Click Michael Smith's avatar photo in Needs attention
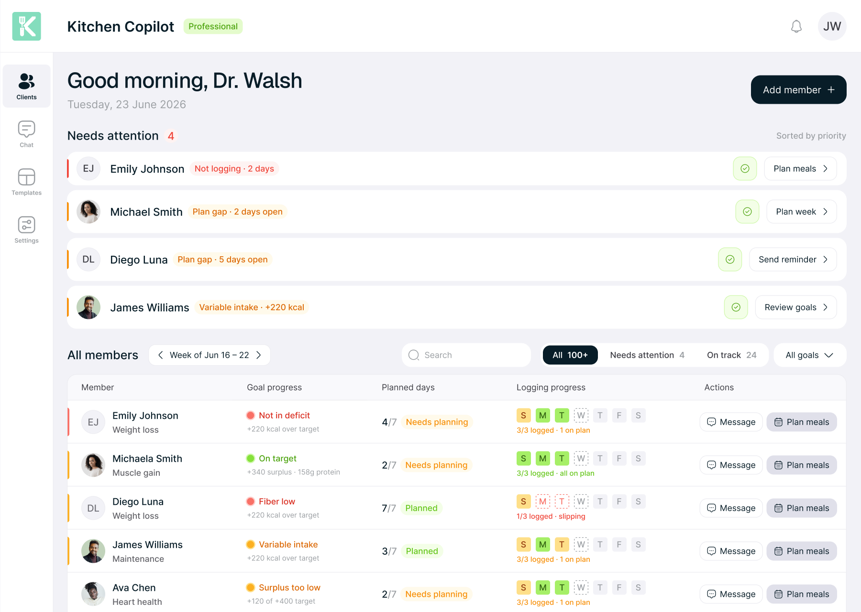The image size is (861, 612). tap(88, 212)
